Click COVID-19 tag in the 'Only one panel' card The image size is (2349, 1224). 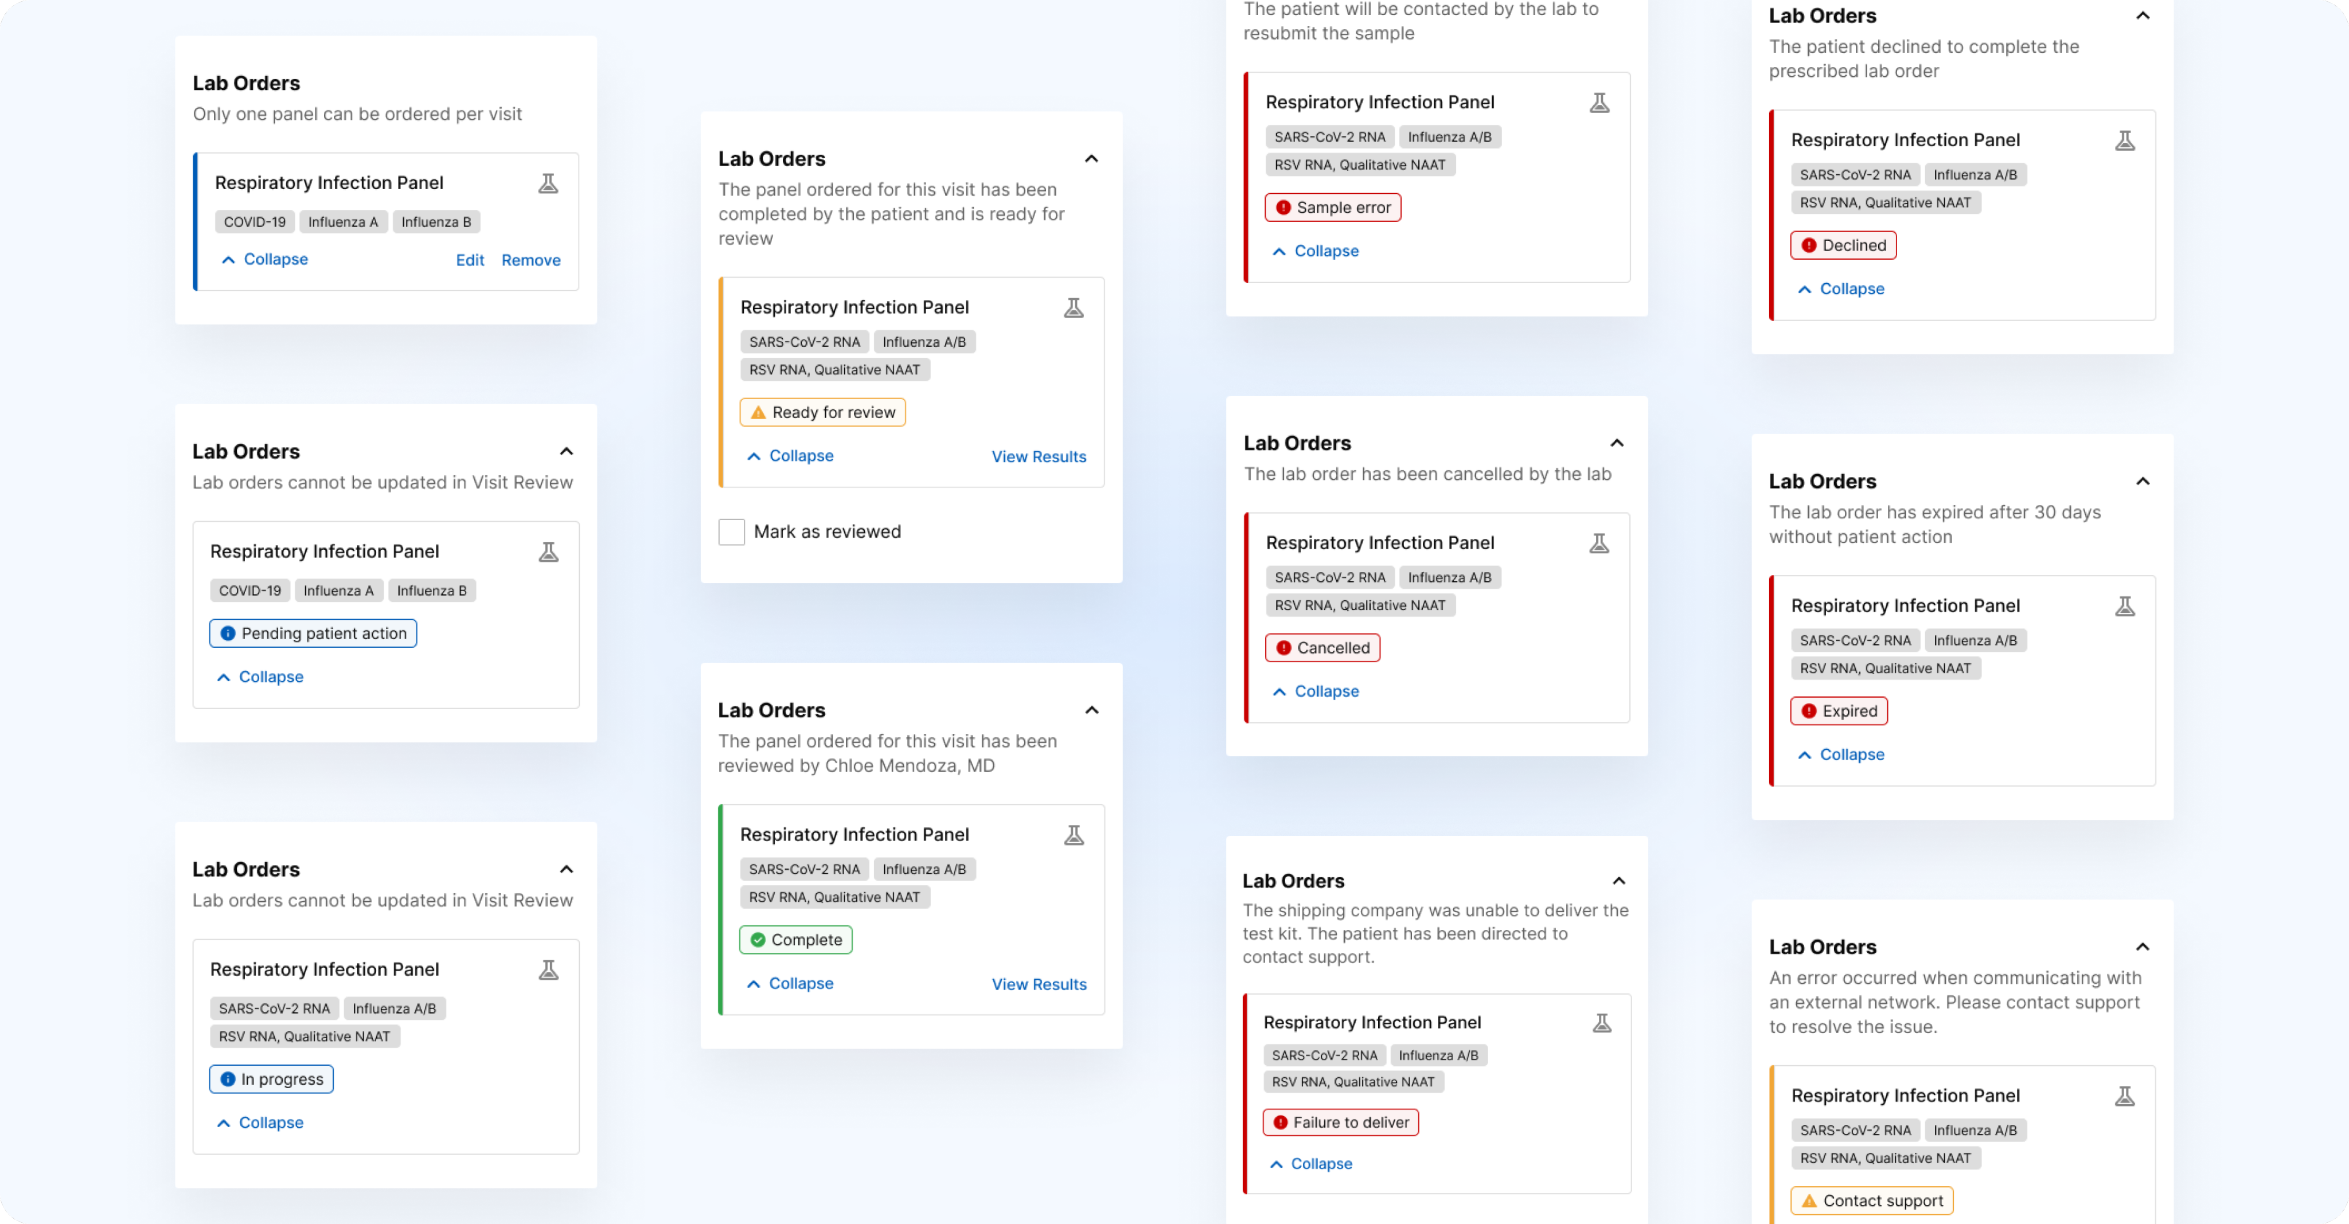click(255, 221)
